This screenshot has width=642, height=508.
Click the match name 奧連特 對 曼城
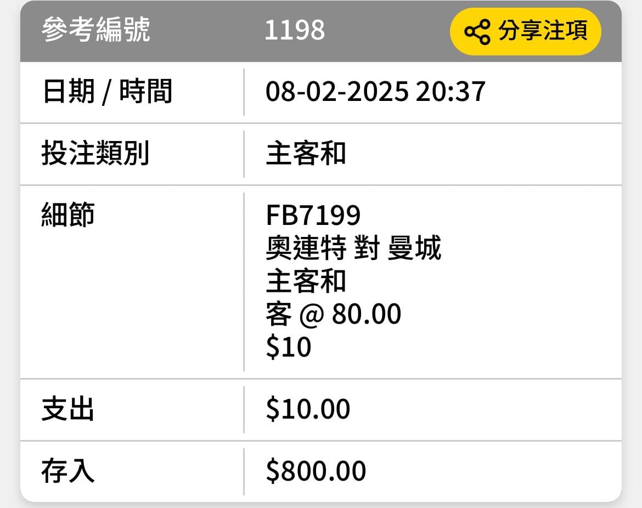pyautogui.click(x=353, y=248)
